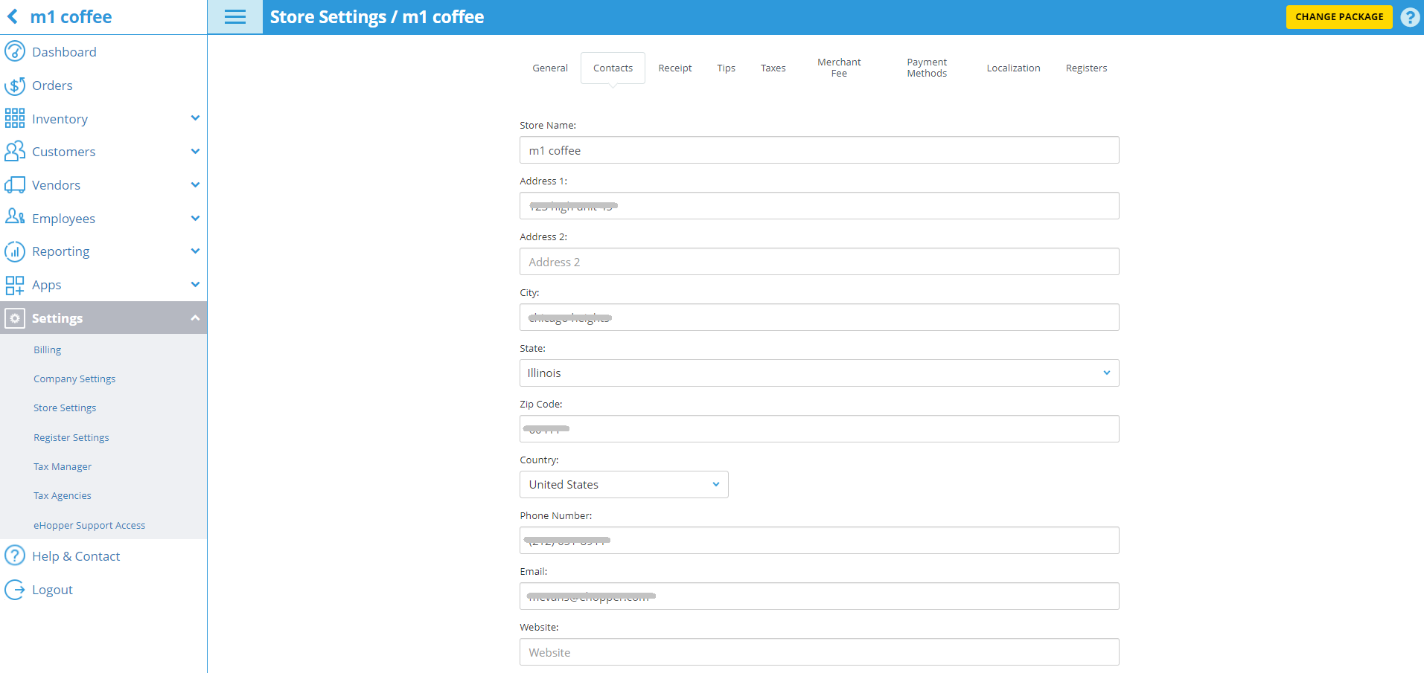Click the Address 2 input field
Image resolution: width=1424 pixels, height=673 pixels.
pos(819,262)
